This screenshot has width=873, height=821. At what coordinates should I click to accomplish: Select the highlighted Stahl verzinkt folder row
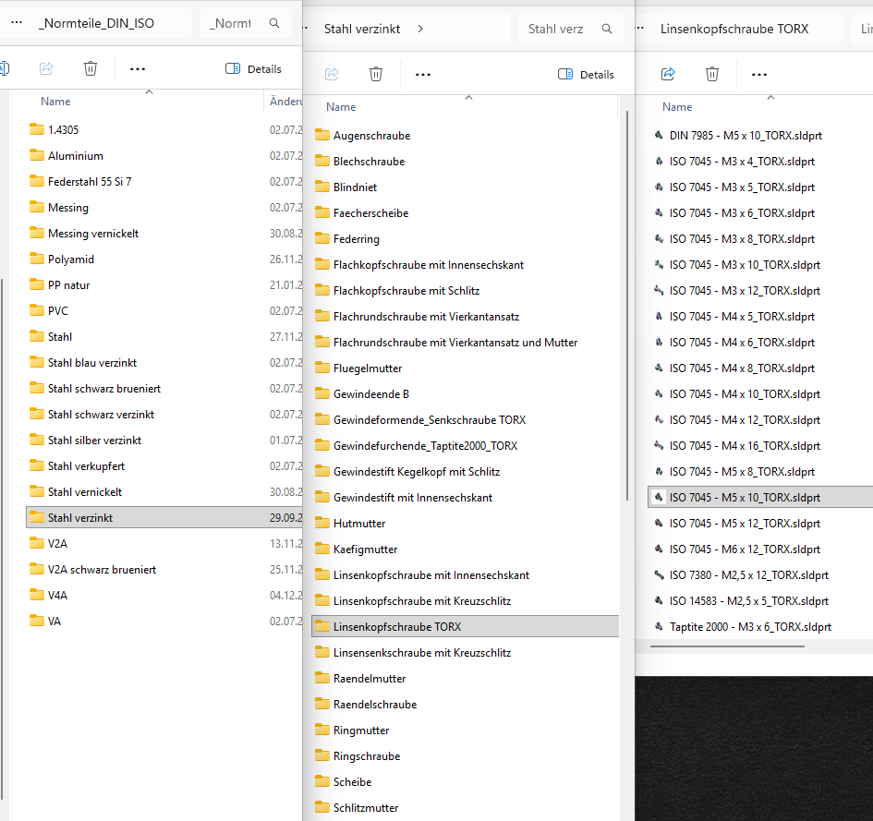164,518
